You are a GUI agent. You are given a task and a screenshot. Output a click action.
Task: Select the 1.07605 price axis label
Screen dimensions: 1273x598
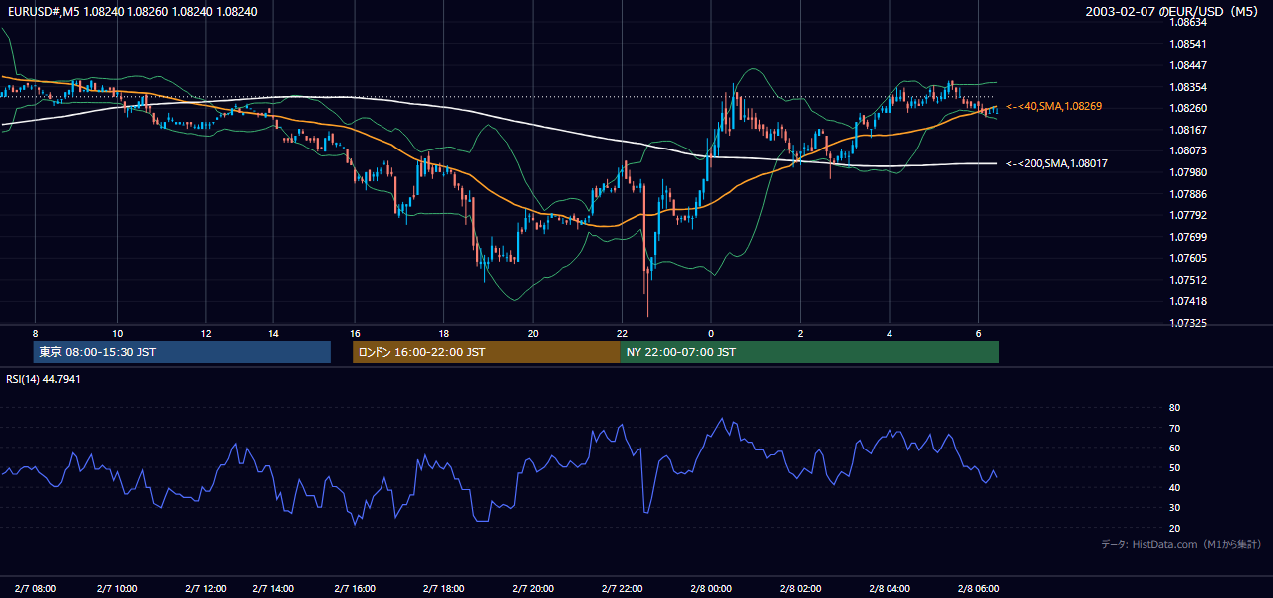[1189, 258]
